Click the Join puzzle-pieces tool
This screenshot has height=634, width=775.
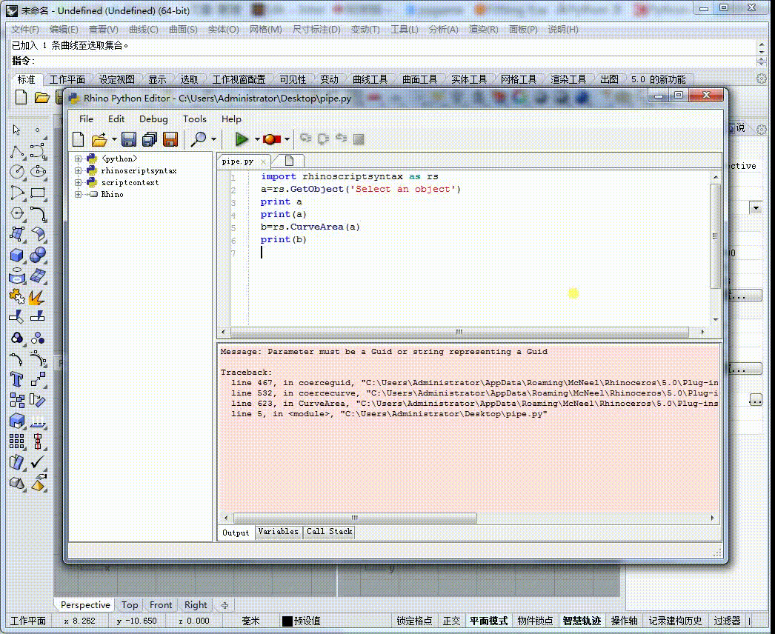click(x=17, y=296)
